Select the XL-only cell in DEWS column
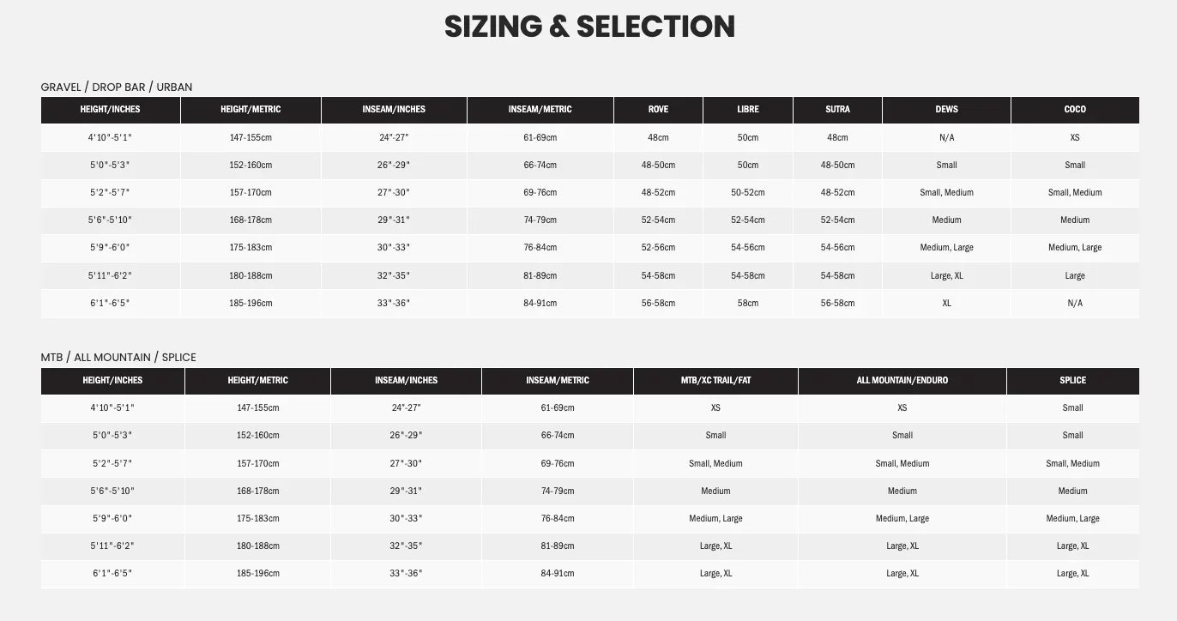 coord(946,303)
